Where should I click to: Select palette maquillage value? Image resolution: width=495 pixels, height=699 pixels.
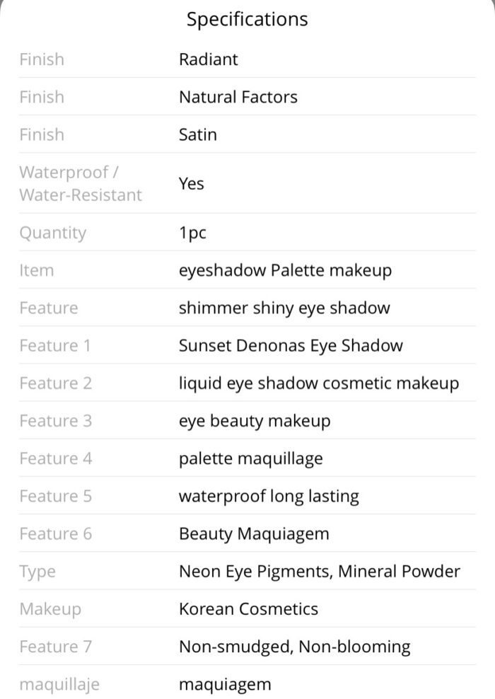pyautogui.click(x=251, y=458)
